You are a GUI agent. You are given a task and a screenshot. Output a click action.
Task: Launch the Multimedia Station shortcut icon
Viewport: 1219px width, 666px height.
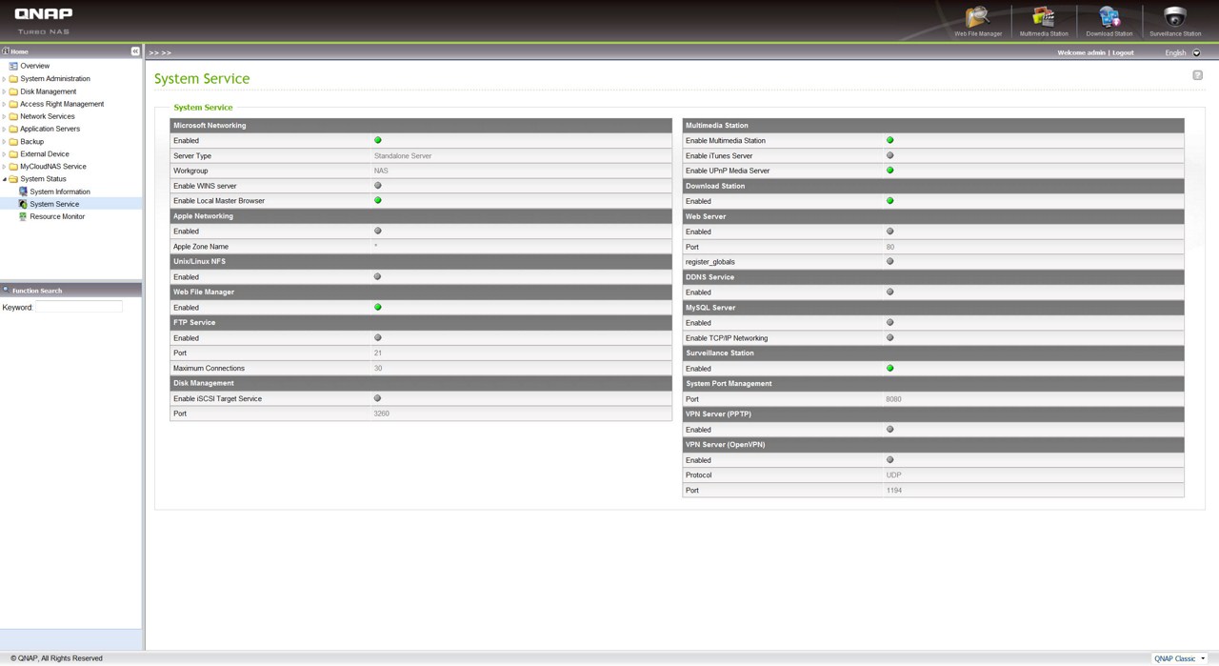click(1044, 17)
